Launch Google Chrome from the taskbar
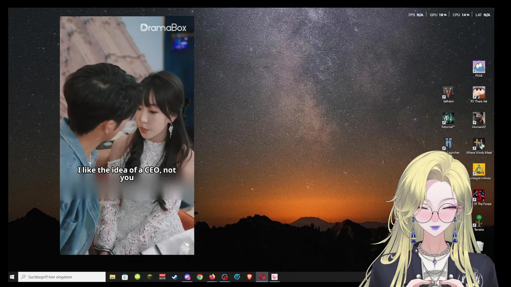 tap(200, 277)
